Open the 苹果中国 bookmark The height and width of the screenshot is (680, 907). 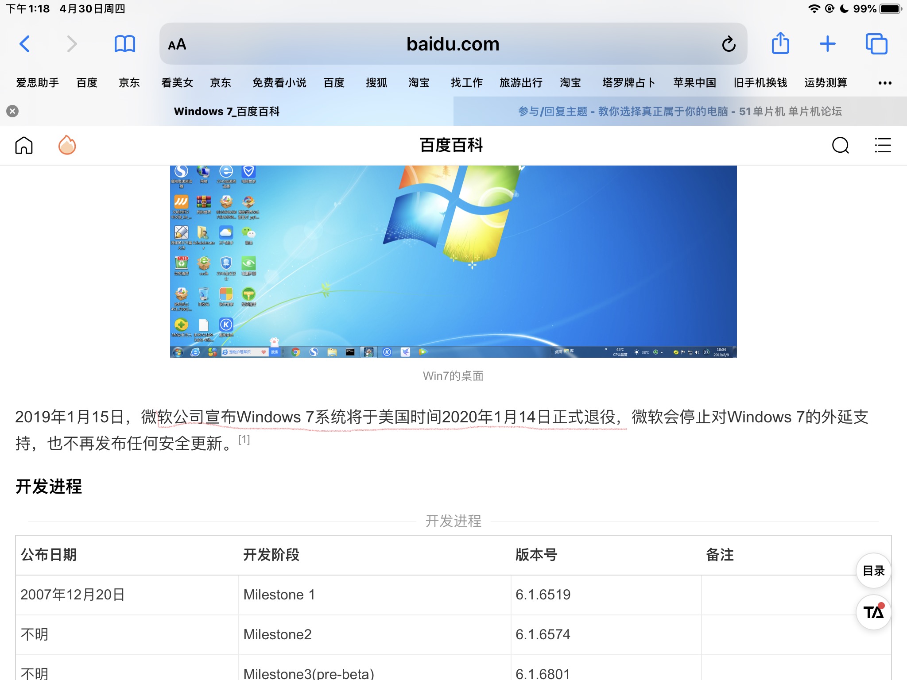pos(694,83)
